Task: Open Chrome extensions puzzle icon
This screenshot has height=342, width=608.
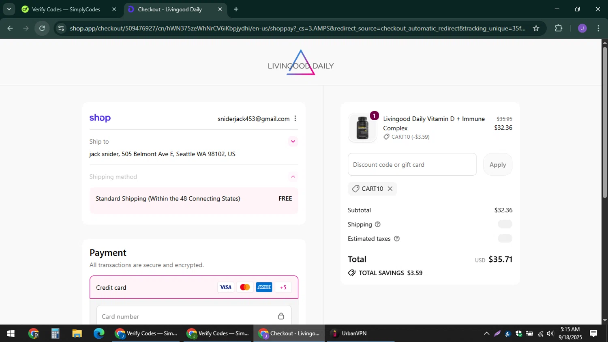Action: pyautogui.click(x=559, y=28)
